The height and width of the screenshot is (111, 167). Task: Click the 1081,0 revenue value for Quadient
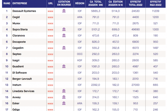96,66
